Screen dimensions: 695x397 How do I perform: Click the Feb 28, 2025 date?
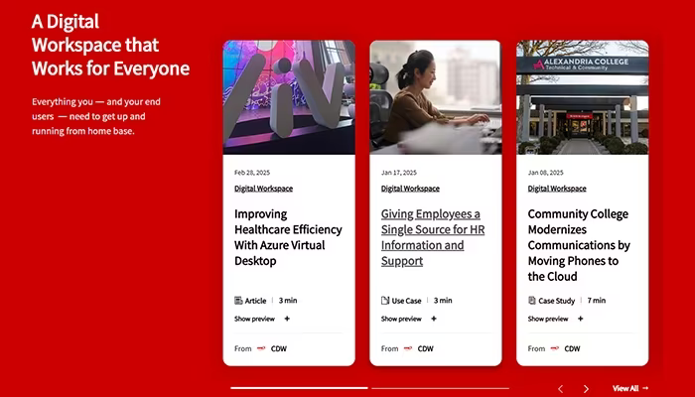[x=252, y=173]
